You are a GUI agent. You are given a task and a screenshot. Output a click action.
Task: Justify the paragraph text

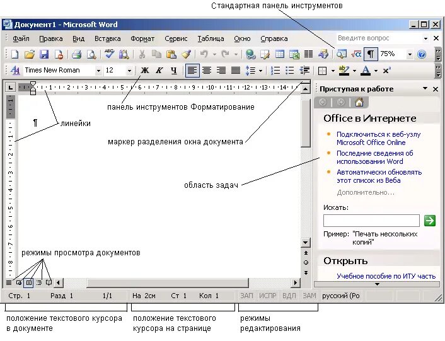236,70
